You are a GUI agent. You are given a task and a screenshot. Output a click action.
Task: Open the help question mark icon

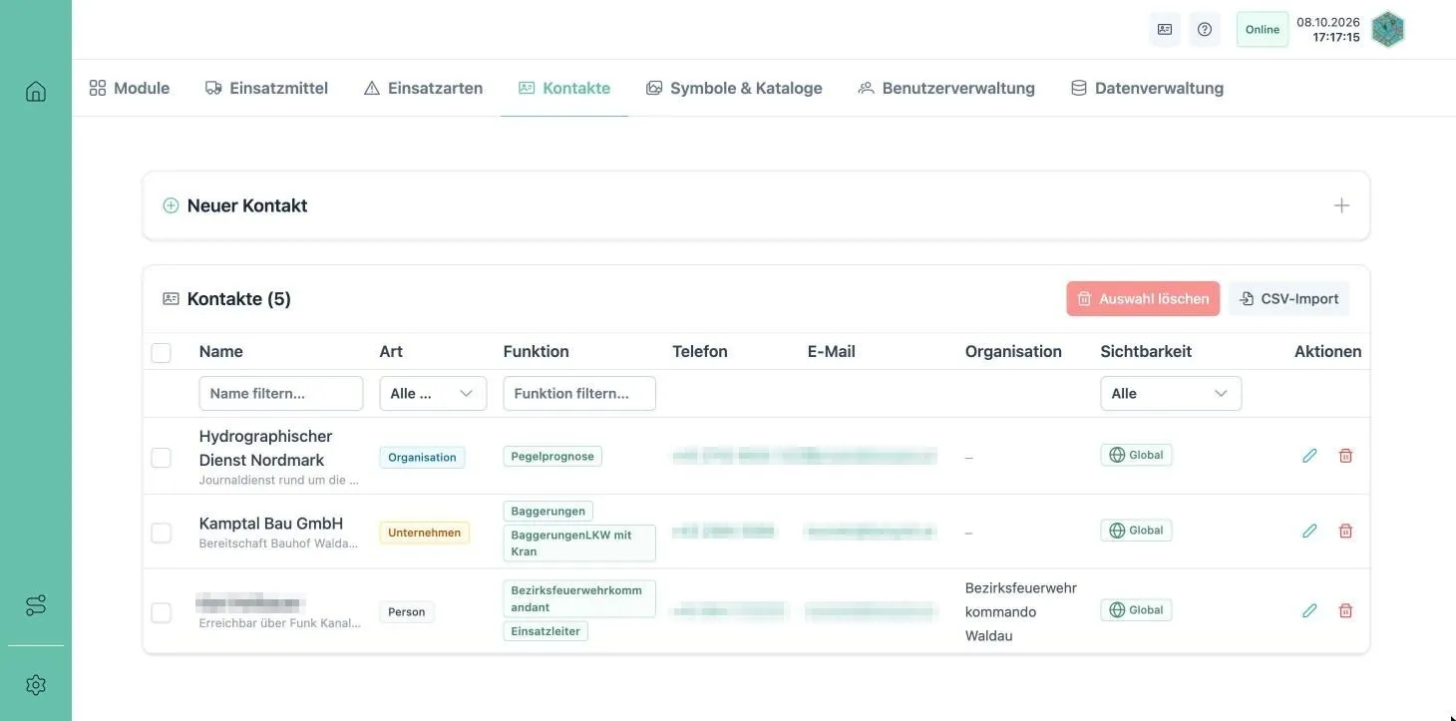pyautogui.click(x=1205, y=29)
